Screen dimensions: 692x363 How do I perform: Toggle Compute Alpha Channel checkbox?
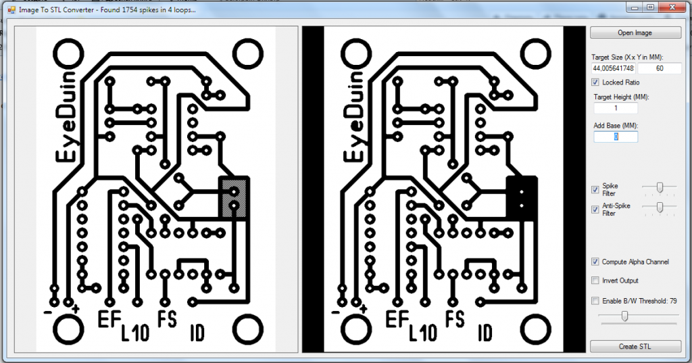595,262
